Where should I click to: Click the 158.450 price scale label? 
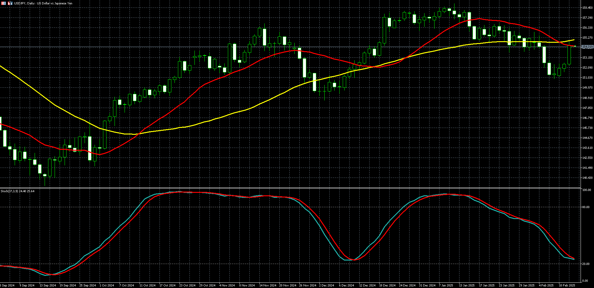click(x=587, y=8)
